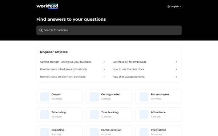
Task: Click the Reporting category icon tile
Action: click(x=45, y=132)
